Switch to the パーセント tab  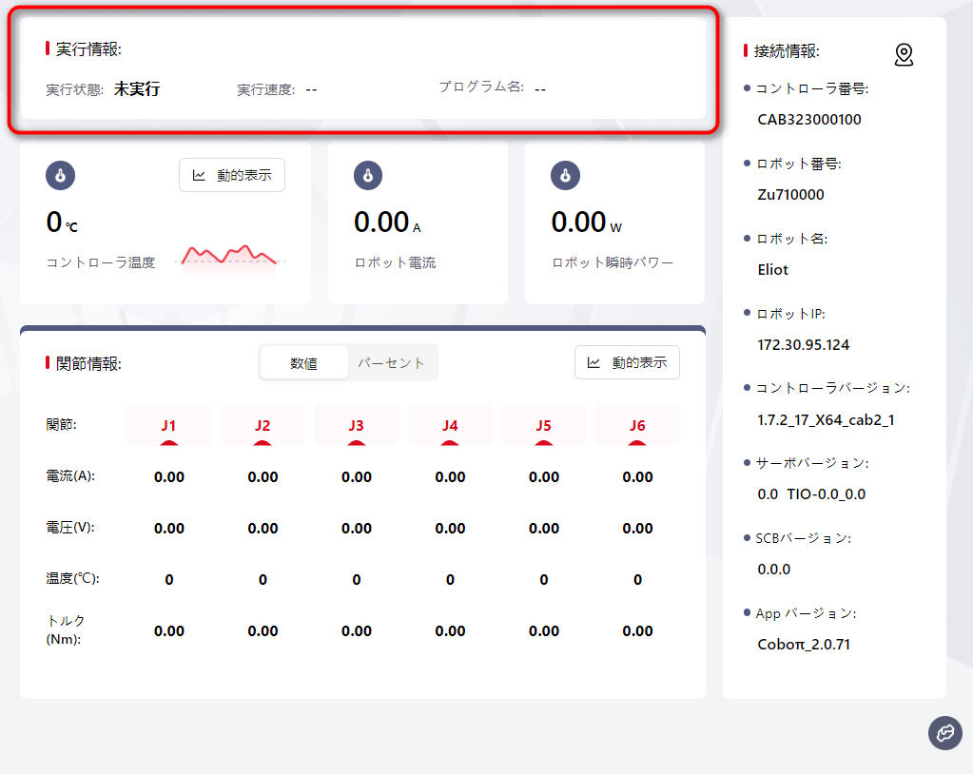coord(391,363)
